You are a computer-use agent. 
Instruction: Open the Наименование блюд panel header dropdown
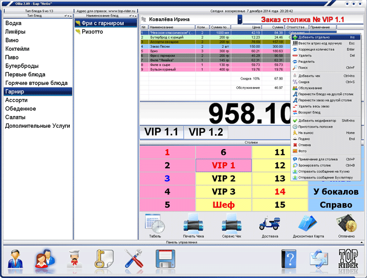pos(133,16)
